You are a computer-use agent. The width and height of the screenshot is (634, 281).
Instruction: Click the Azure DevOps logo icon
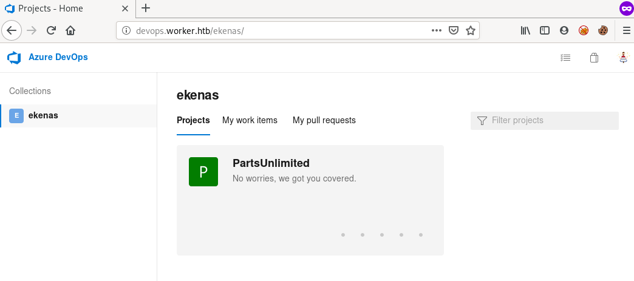pyautogui.click(x=14, y=58)
